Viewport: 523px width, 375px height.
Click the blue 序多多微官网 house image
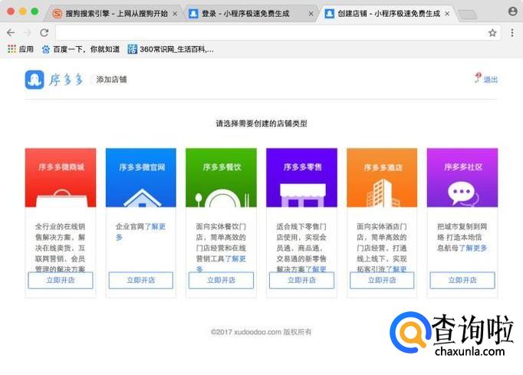141,177
